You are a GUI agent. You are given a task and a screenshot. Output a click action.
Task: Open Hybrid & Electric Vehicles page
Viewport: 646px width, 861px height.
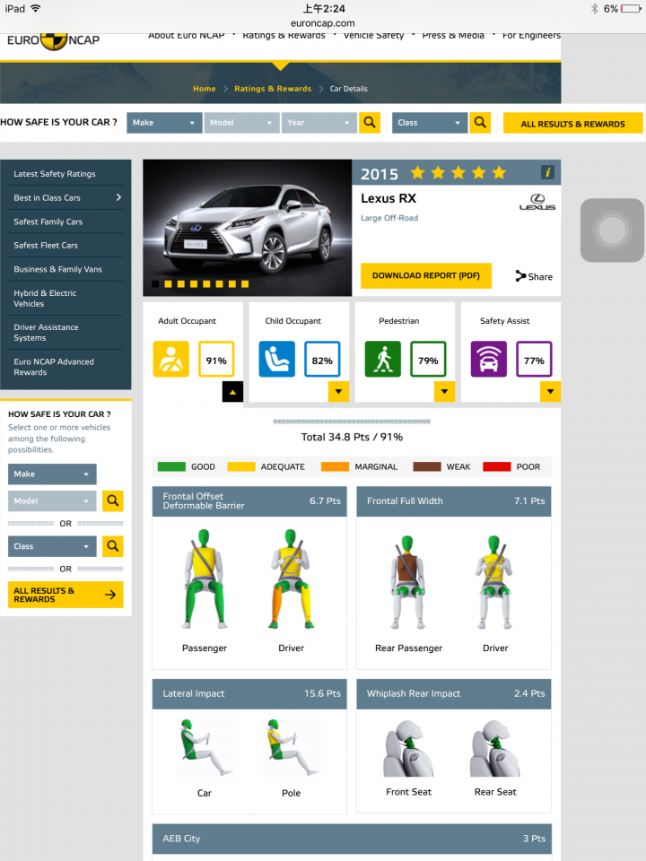point(45,298)
